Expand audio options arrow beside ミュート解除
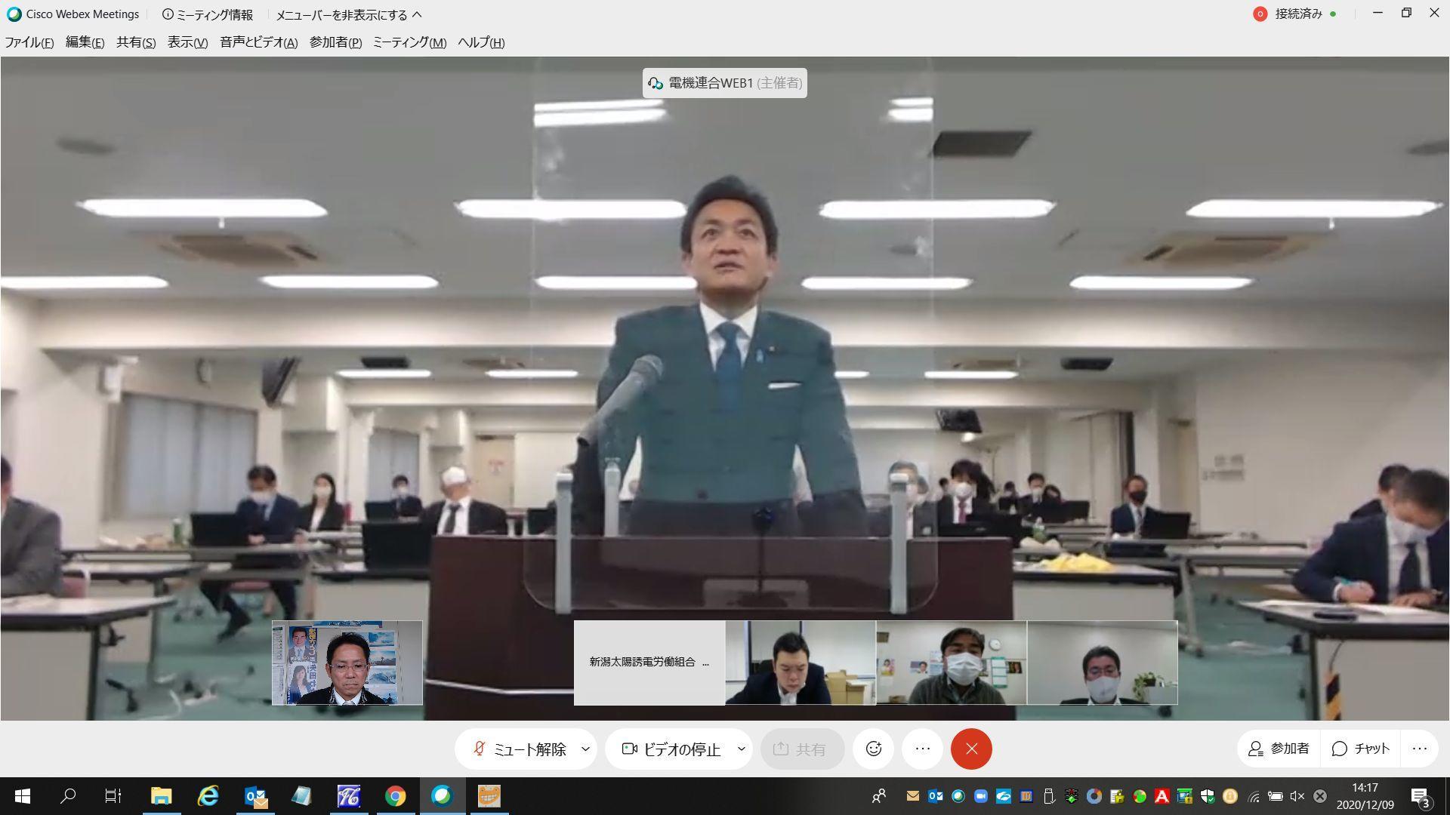 click(585, 749)
